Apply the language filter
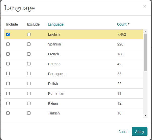 coord(140,132)
